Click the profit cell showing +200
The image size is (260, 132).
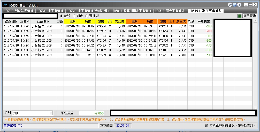[204, 31]
